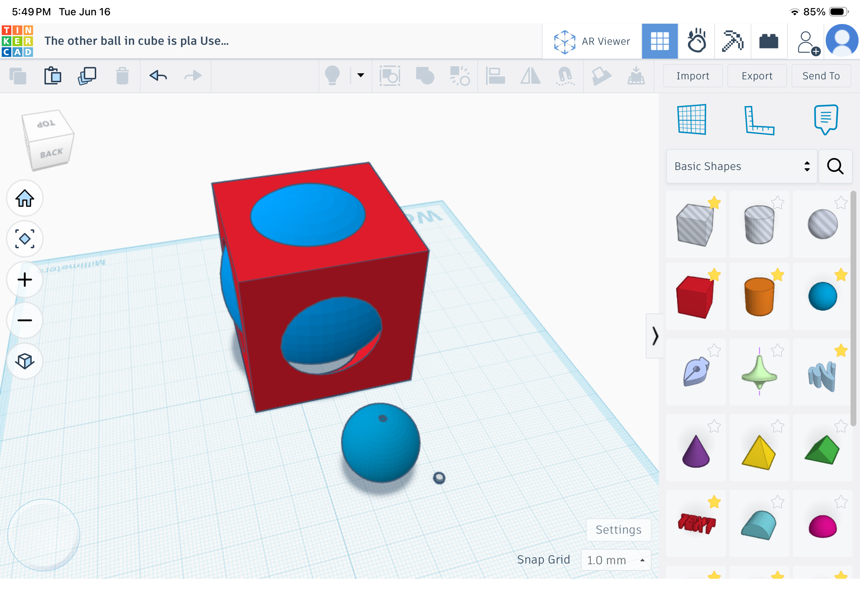The image size is (860, 597).
Task: Click the Home view icon
Action: pyautogui.click(x=25, y=198)
